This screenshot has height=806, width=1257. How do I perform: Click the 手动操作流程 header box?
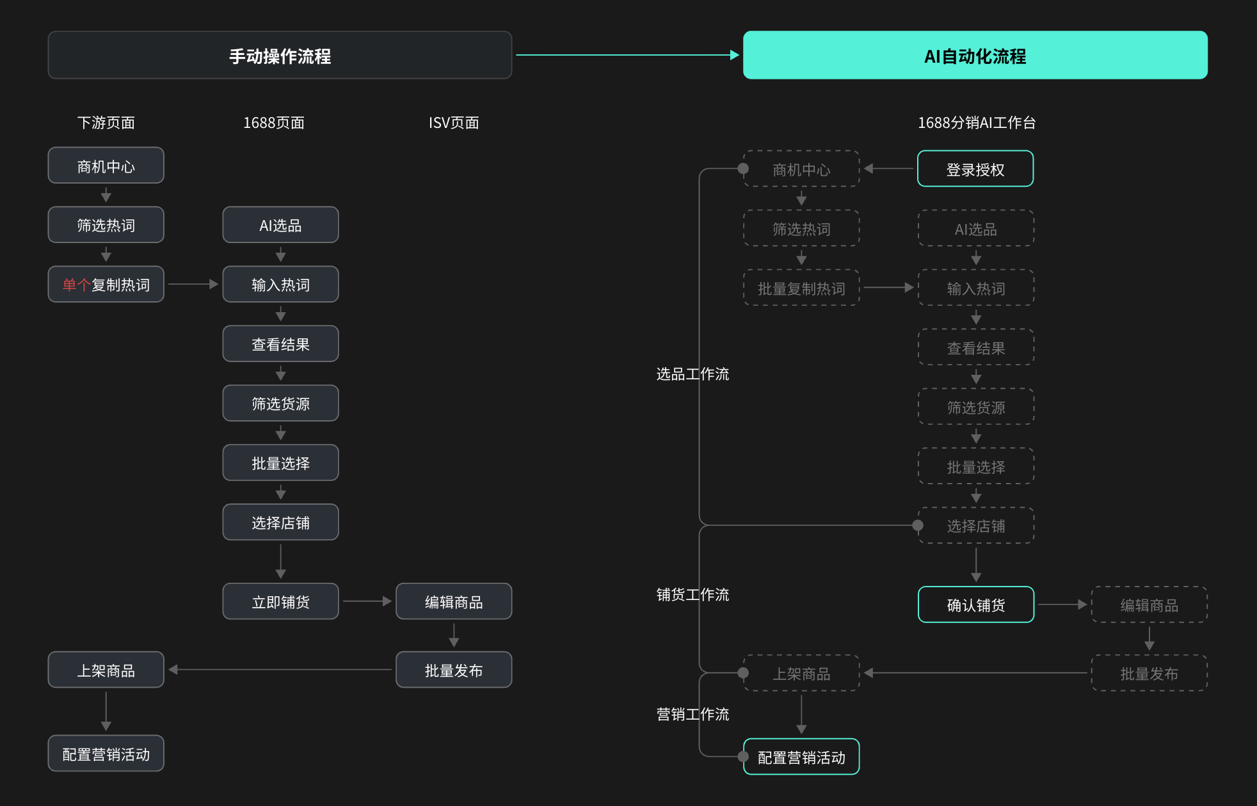pyautogui.click(x=280, y=56)
